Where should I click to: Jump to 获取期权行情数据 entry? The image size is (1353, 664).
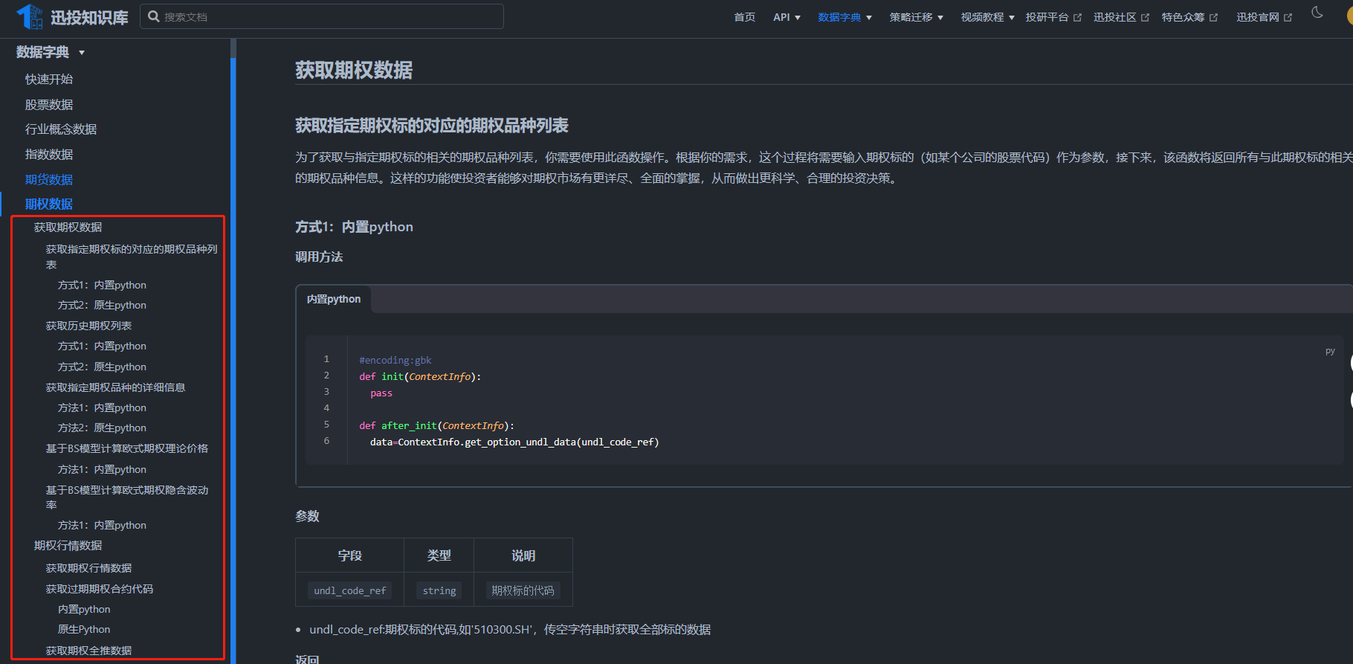89,568
